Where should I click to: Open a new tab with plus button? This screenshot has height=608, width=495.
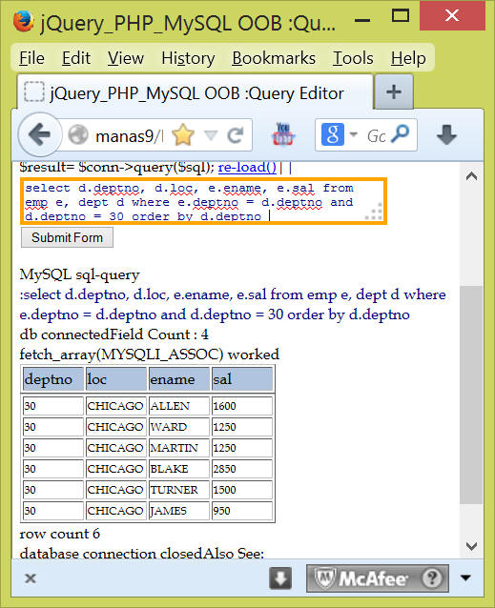point(394,92)
